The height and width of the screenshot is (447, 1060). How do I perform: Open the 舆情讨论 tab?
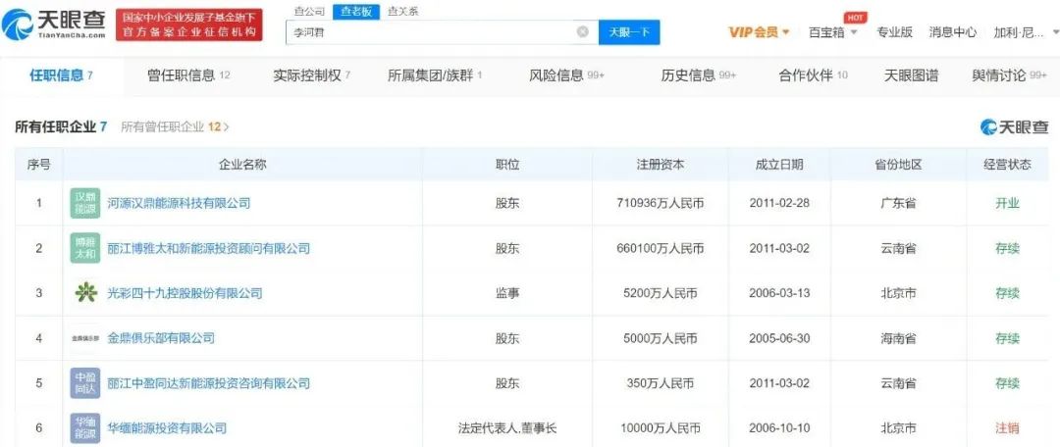pyautogui.click(x=1009, y=75)
